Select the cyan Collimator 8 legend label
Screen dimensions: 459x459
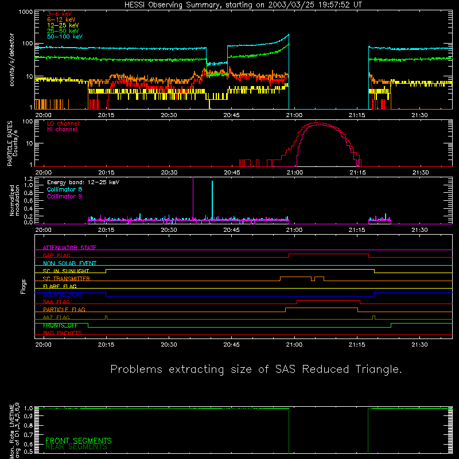64,189
